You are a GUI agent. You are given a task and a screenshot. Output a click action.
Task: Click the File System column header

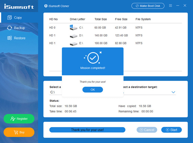(x=143, y=19)
